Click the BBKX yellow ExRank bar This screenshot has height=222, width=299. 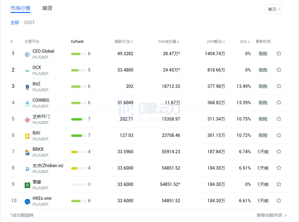pyautogui.click(x=79, y=152)
